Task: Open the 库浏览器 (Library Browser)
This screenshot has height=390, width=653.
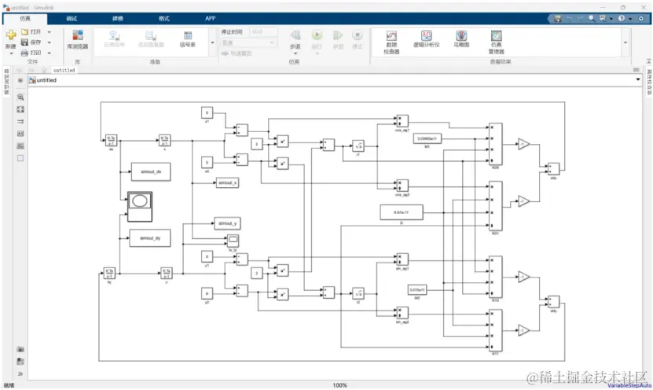Action: (78, 39)
